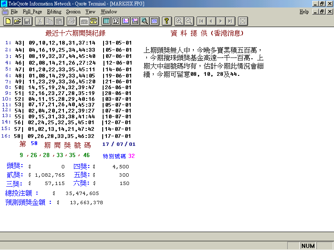This screenshot has height=250, width=334.
Task: Click the black-and-white price ladder icon
Action: (116, 21)
